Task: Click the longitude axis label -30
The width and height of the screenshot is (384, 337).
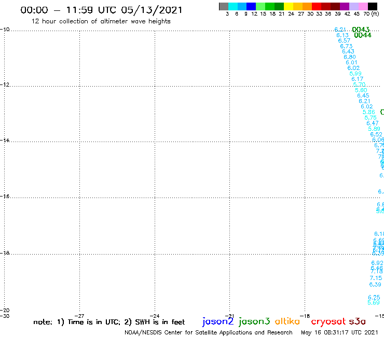Action: tap(5, 316)
